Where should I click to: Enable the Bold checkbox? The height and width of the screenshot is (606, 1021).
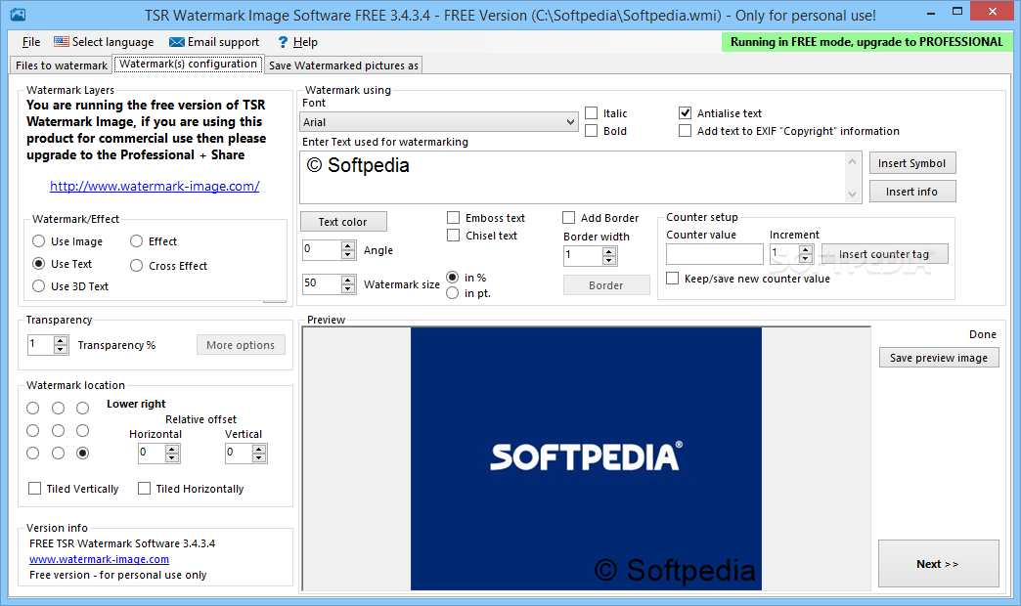(x=592, y=131)
